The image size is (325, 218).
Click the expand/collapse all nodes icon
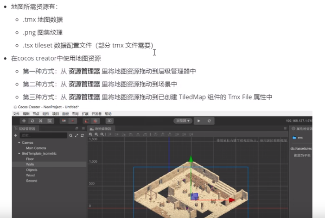point(76,136)
